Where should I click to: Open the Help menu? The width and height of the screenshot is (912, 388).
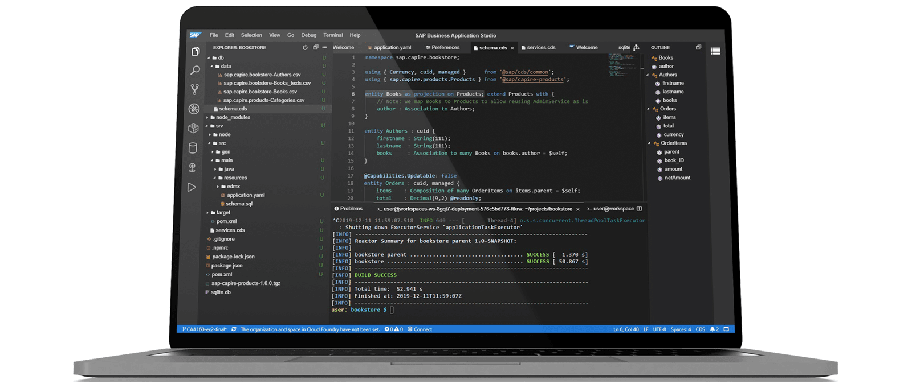[355, 35]
